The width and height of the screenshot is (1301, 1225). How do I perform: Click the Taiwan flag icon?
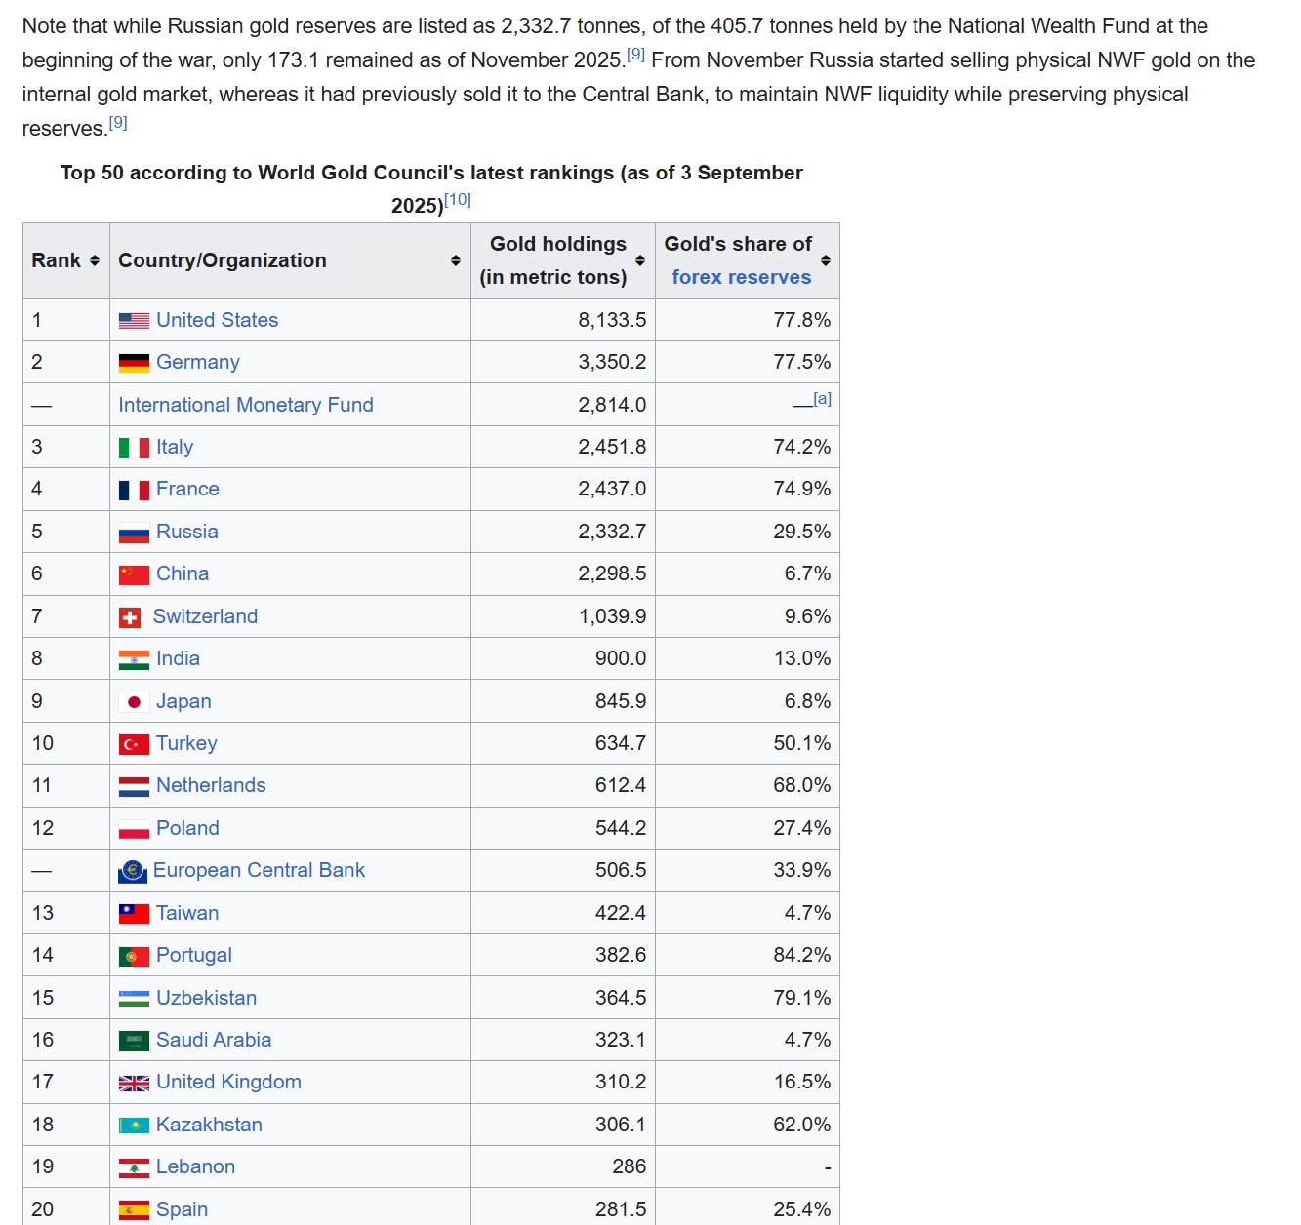[134, 914]
